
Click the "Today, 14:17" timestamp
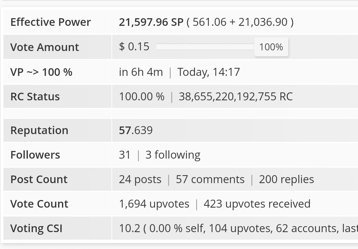(209, 72)
